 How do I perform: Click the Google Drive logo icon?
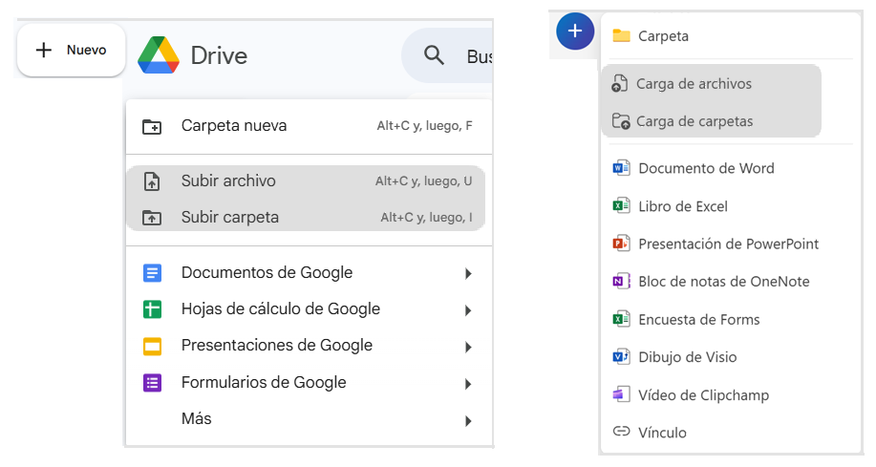click(159, 55)
